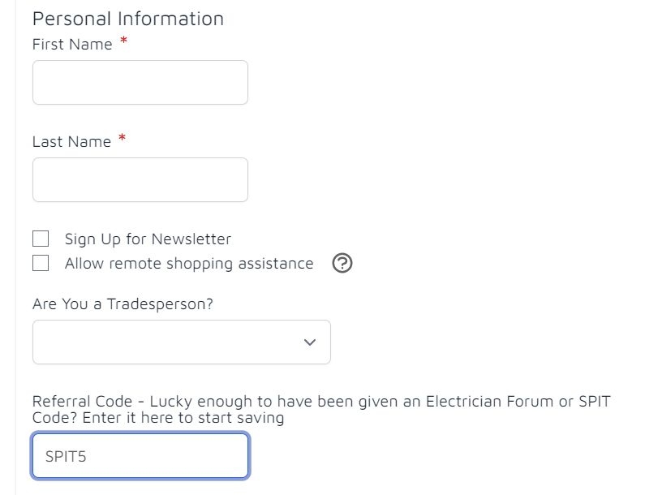The image size is (645, 495).
Task: Toggle newsletter via its 'Sign Up for Newsletter' label
Action: point(148,239)
